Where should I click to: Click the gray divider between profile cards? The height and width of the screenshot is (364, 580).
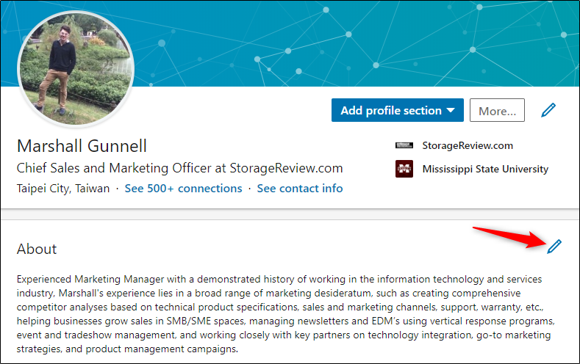pos(290,214)
